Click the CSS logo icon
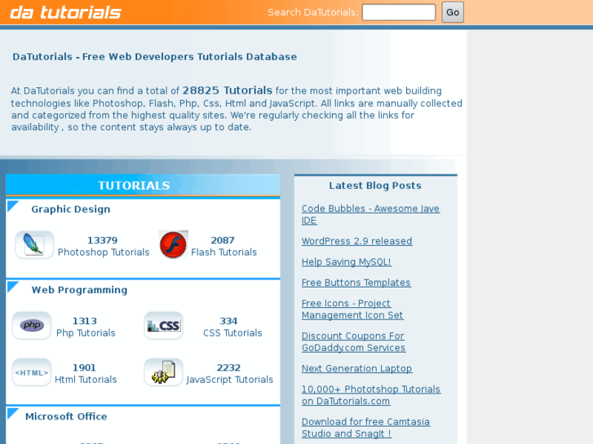The image size is (593, 444). tap(163, 325)
